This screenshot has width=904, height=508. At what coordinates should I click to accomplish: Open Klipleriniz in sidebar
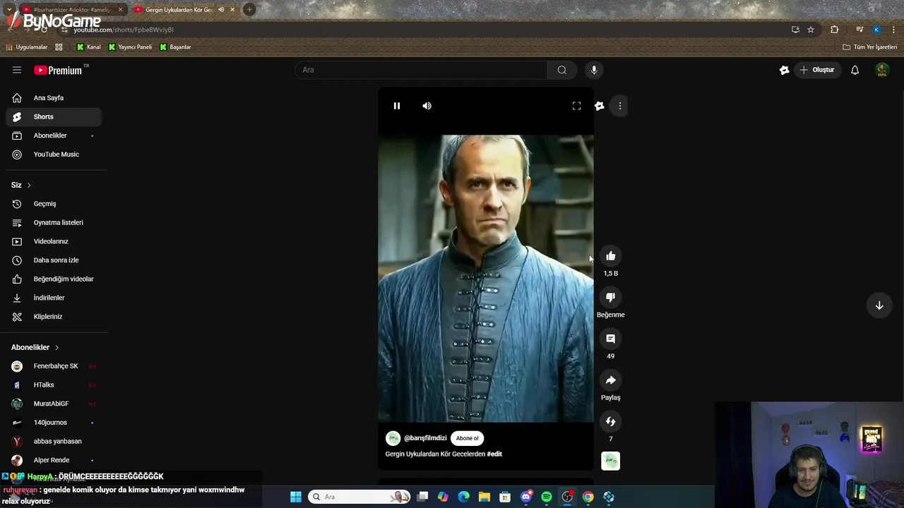(x=54, y=317)
